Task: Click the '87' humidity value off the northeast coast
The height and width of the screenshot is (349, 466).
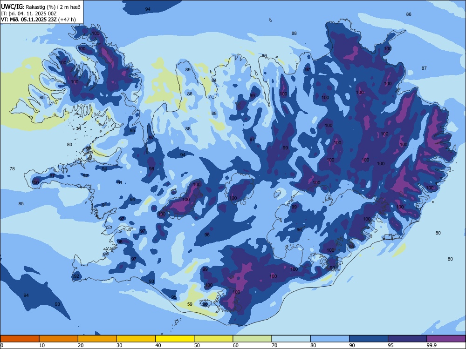Action: click(424, 68)
